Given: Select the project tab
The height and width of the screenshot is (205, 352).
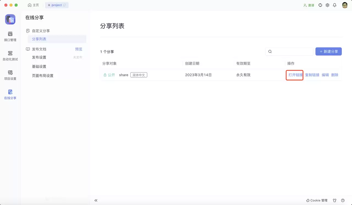Looking at the screenshot, I should tap(57, 5).
